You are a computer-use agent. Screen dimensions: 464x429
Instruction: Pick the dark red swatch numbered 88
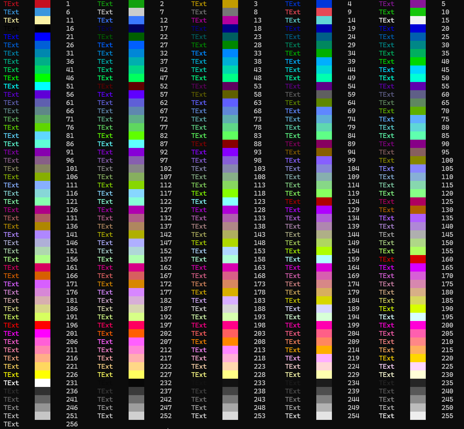[230, 144]
